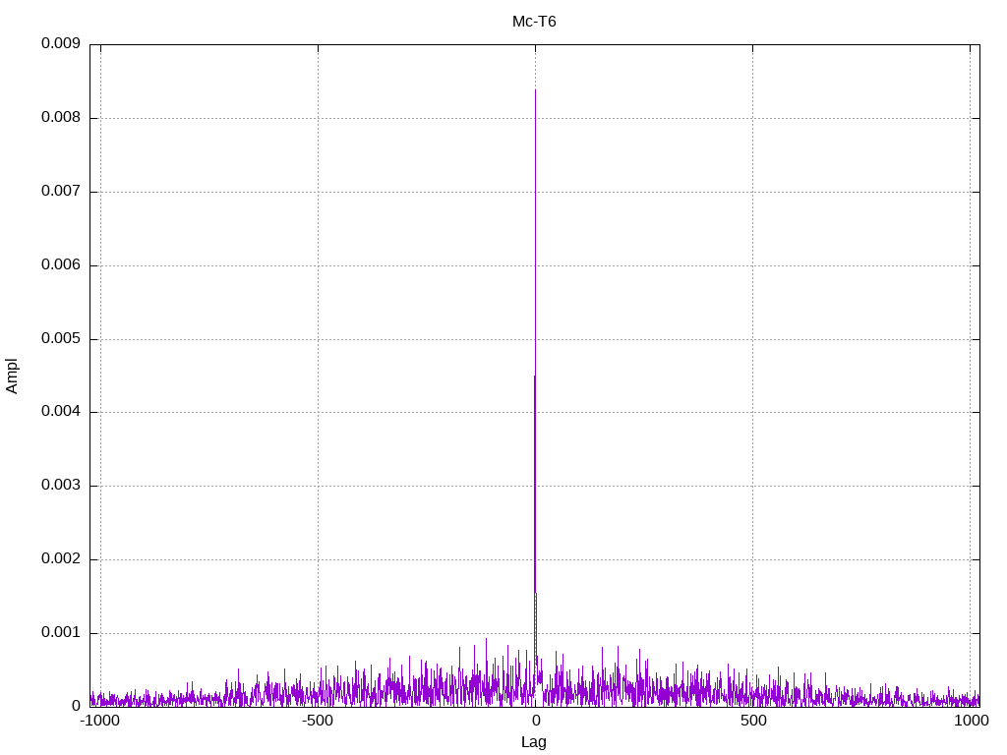The height and width of the screenshot is (755, 1007).
Task: Select the 0.005 y-axis tick label
Action: pos(60,339)
